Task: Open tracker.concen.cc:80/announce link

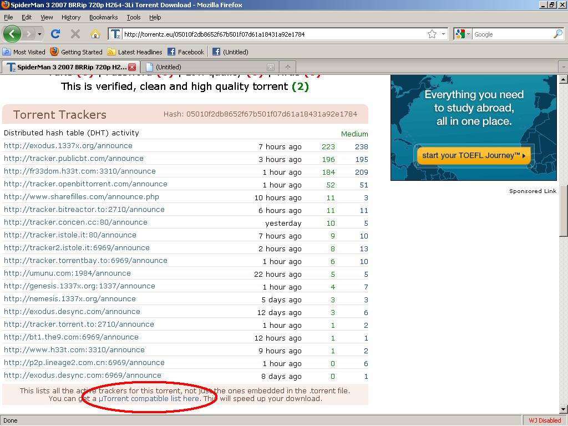Action: point(75,222)
